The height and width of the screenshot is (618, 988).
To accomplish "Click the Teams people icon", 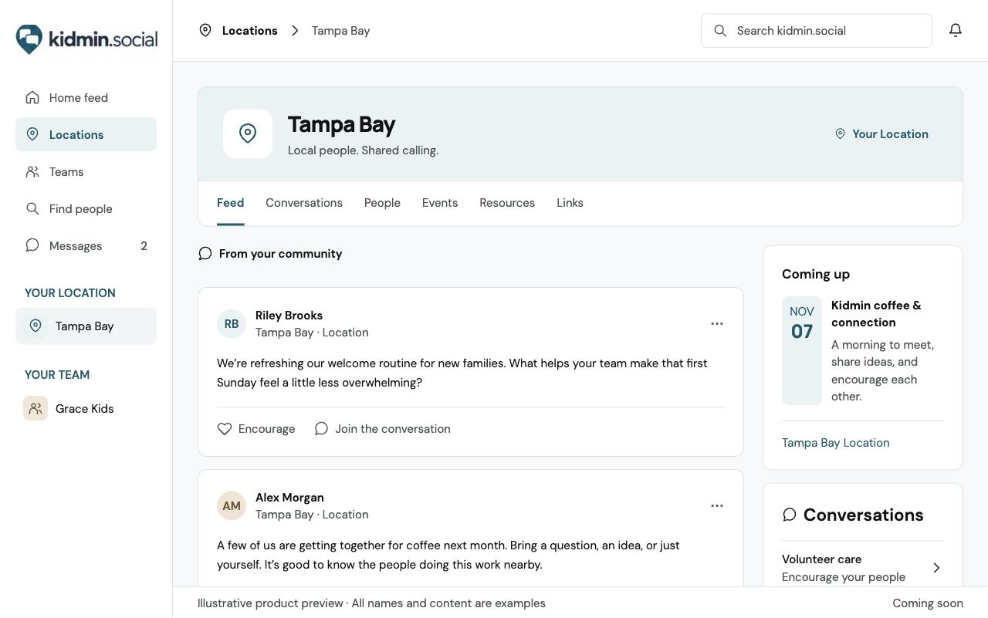I will [x=32, y=171].
